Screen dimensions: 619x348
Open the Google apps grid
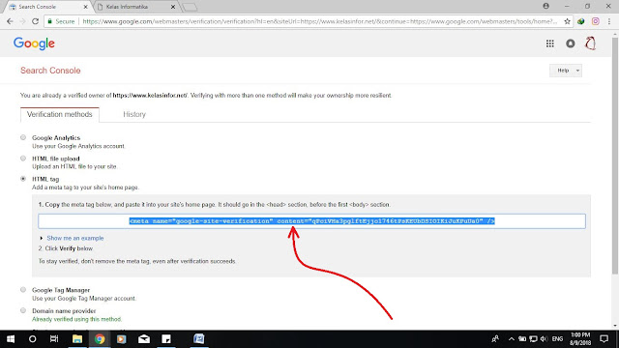[x=550, y=43]
